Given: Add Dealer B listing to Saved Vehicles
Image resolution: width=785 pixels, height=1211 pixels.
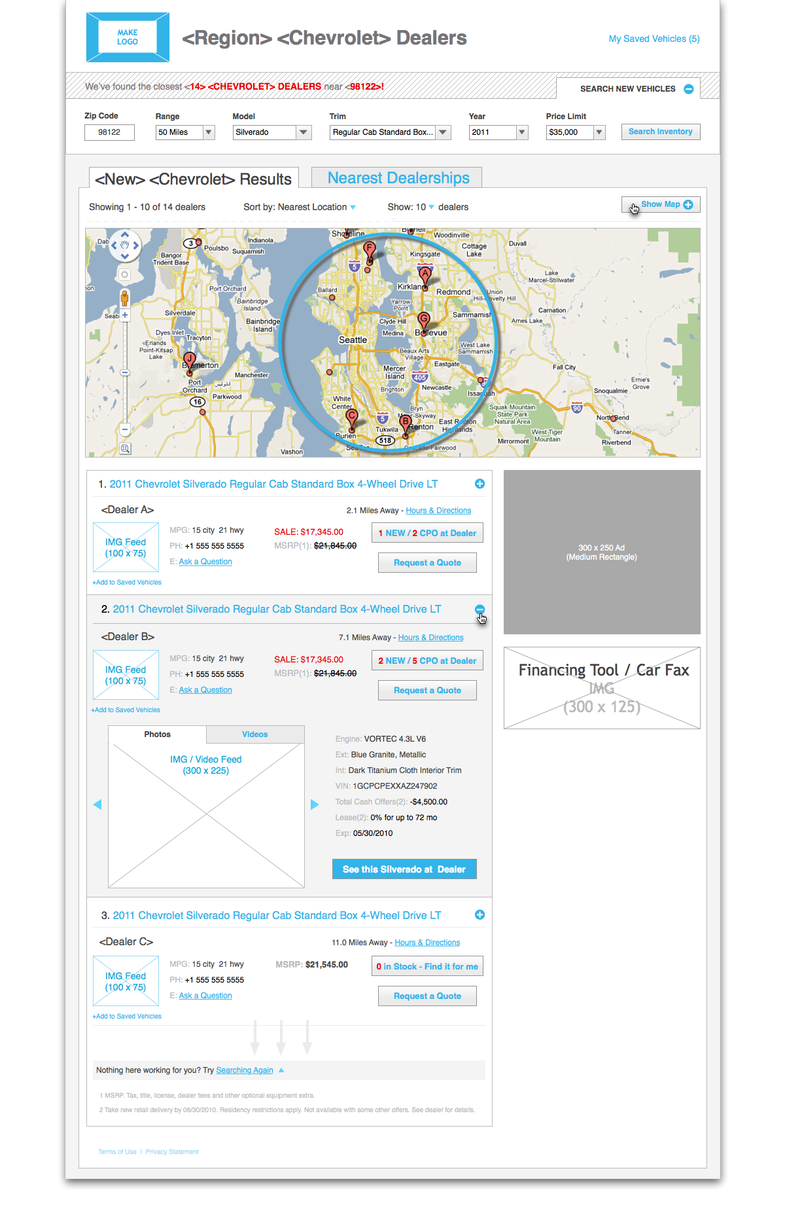Looking at the screenshot, I should 126,710.
